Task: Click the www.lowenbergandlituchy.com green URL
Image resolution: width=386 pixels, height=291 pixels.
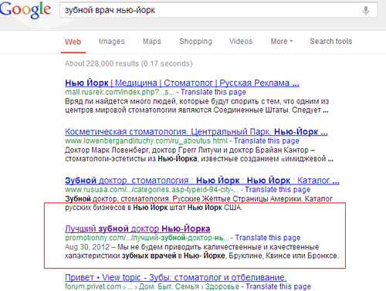Action: click(x=146, y=141)
